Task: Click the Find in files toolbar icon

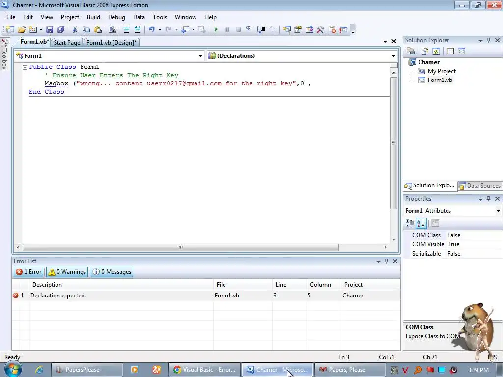Action: coord(112,30)
